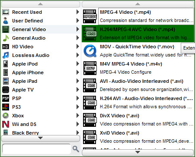Open the PSP category
The width and height of the screenshot is (195, 157).
click(41, 98)
